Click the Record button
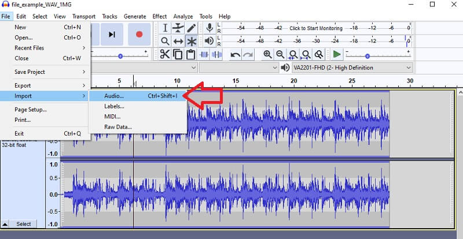Screen dimensions: 463x239 (139, 34)
